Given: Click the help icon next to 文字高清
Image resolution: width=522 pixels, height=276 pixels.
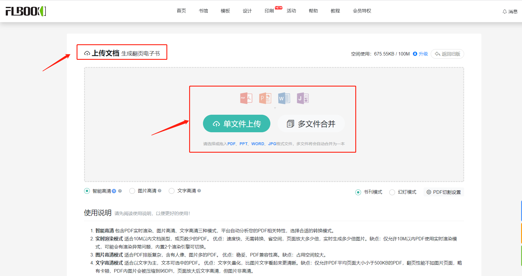Looking at the screenshot, I should click(x=199, y=191).
